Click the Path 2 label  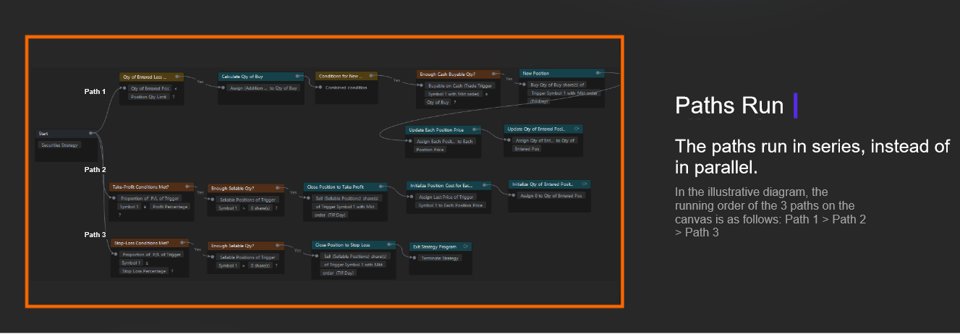click(95, 170)
